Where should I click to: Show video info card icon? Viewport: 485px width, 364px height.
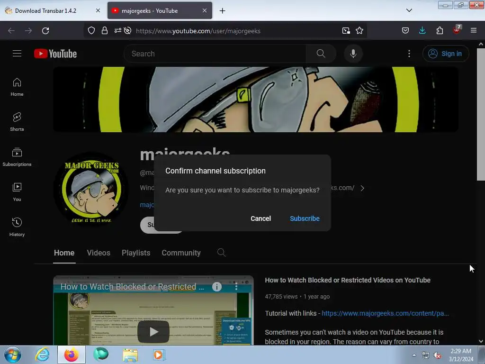217,287
